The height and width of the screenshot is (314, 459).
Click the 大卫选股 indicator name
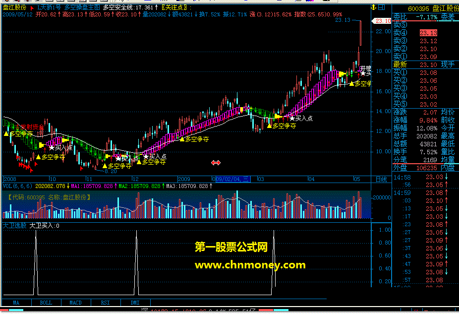coord(15,226)
